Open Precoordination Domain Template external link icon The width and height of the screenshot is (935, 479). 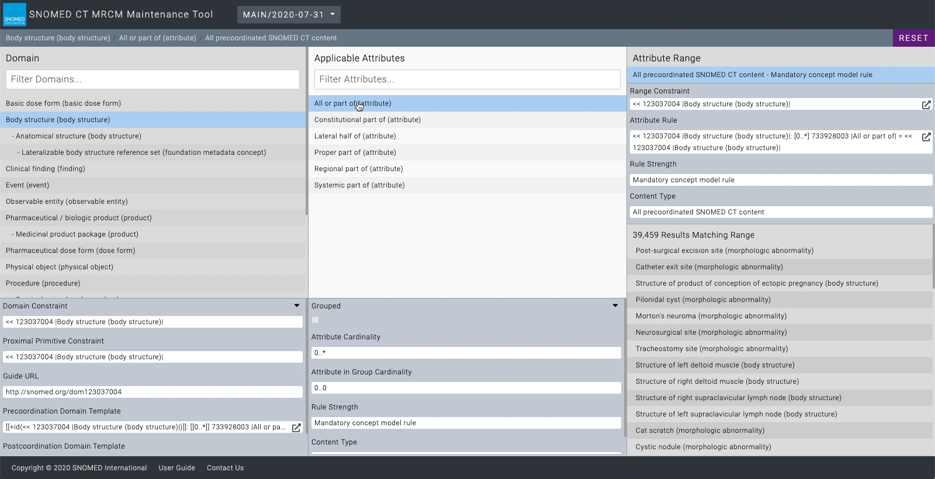pyautogui.click(x=296, y=428)
